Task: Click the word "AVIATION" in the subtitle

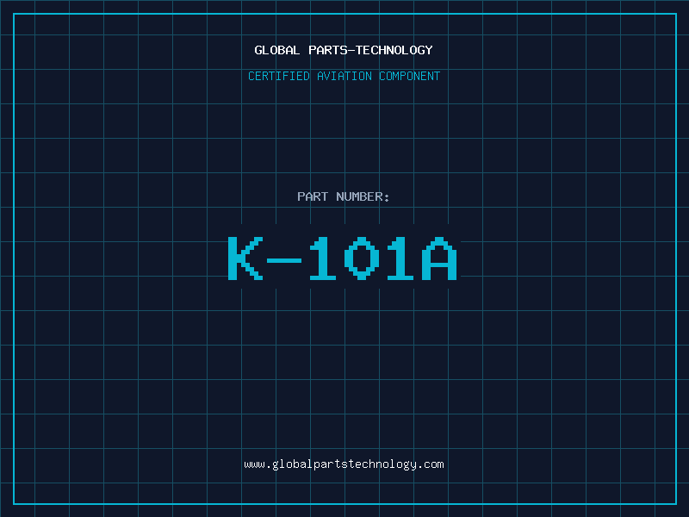Action: click(345, 76)
